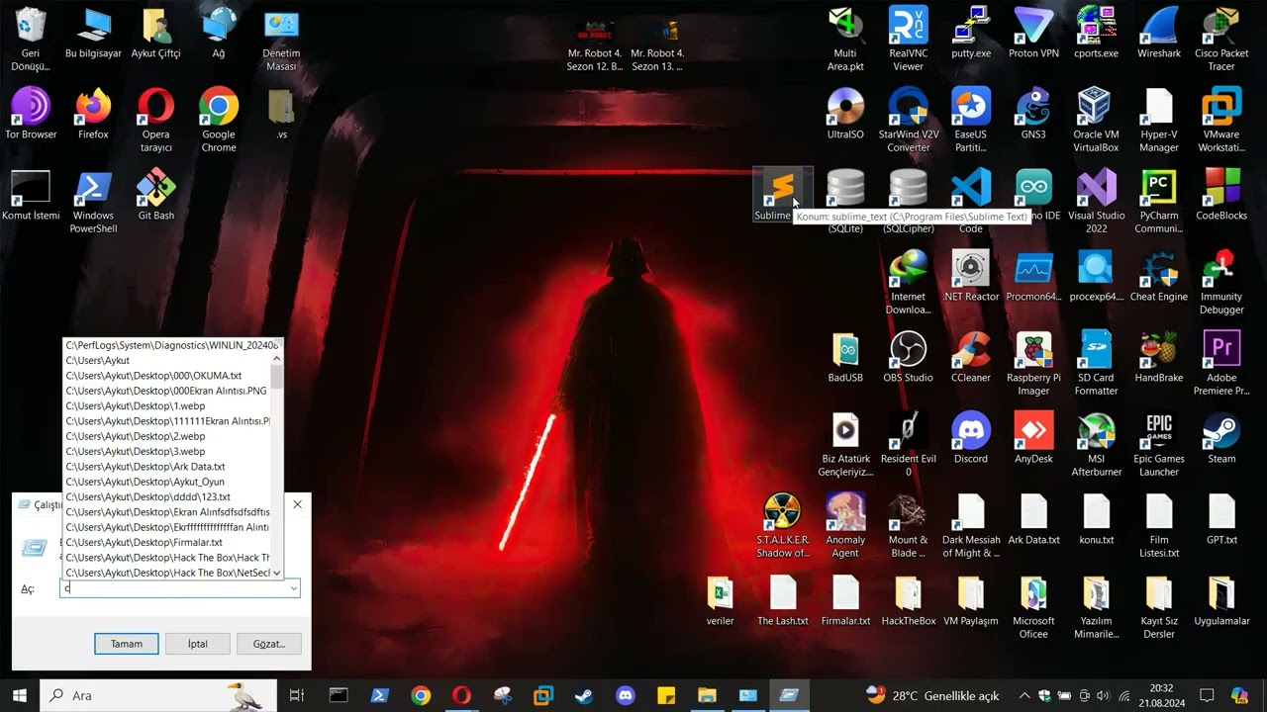Viewport: 1267px width, 712px height.
Task: Select the RealVNC Viewer icon
Action: coord(909,40)
